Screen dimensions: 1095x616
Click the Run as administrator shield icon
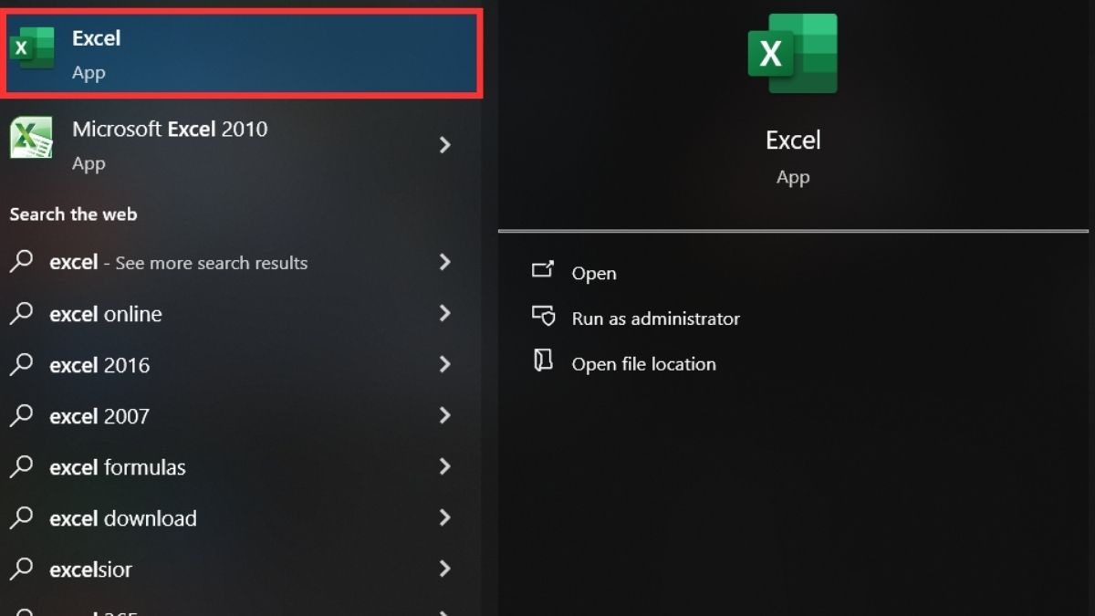543,316
